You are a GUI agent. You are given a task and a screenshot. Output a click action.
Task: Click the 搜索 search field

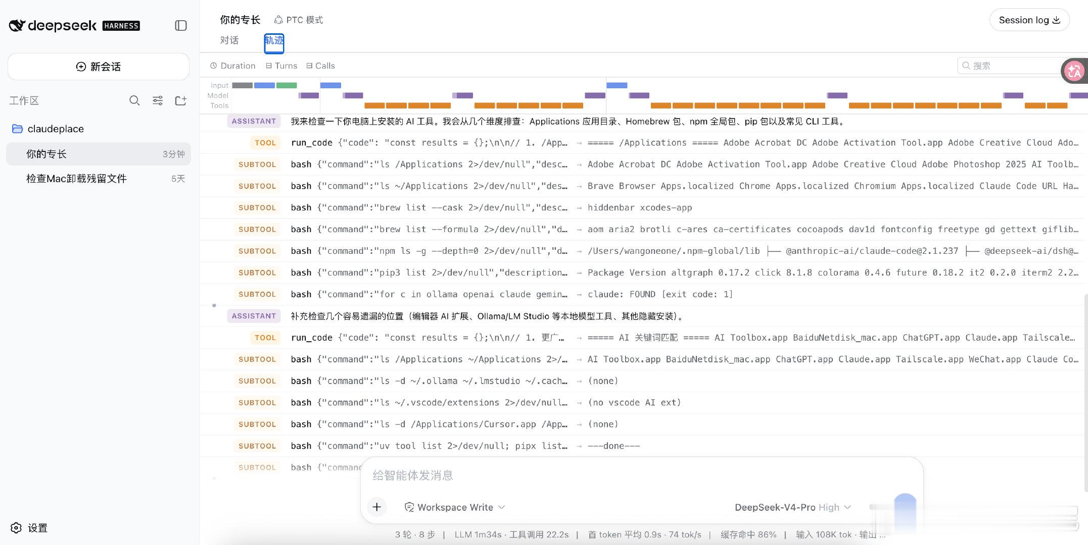tap(1011, 66)
